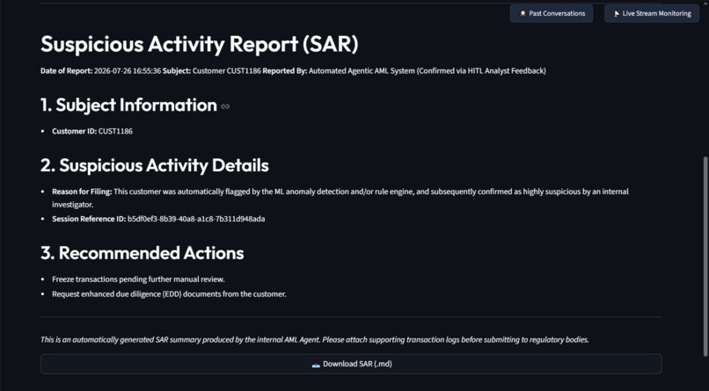Click Download SAR (.md) button

click(x=351, y=364)
